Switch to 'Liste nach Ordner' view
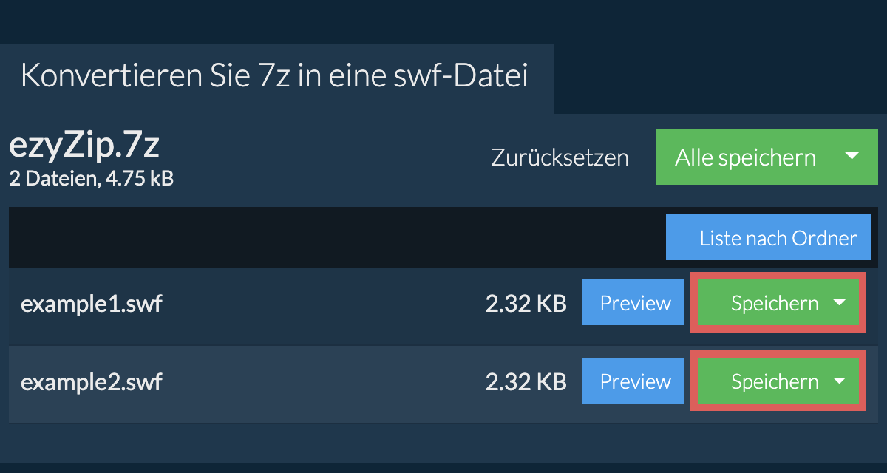The image size is (887, 473). (x=768, y=238)
